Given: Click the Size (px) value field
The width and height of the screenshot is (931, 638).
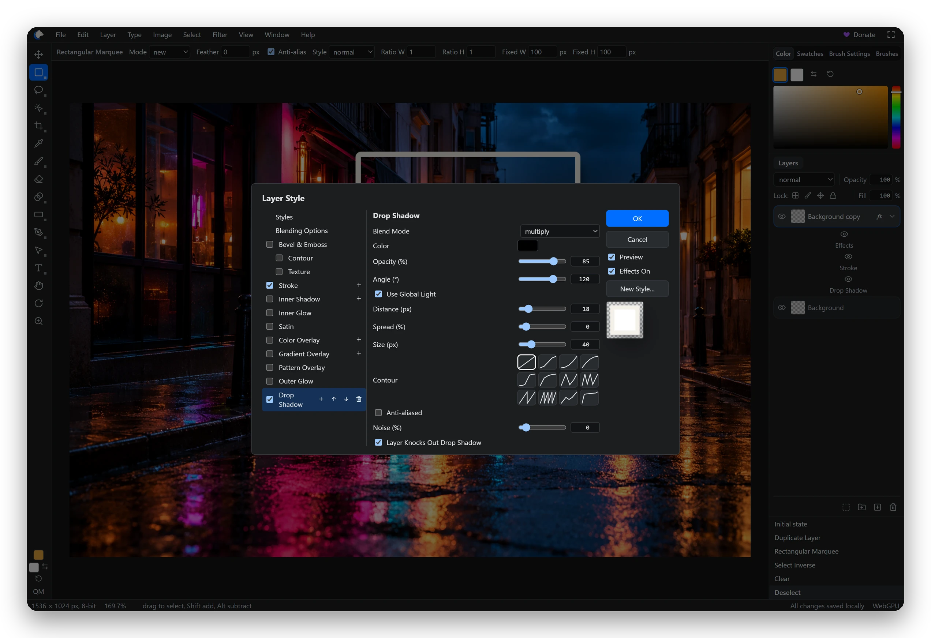Looking at the screenshot, I should [585, 345].
